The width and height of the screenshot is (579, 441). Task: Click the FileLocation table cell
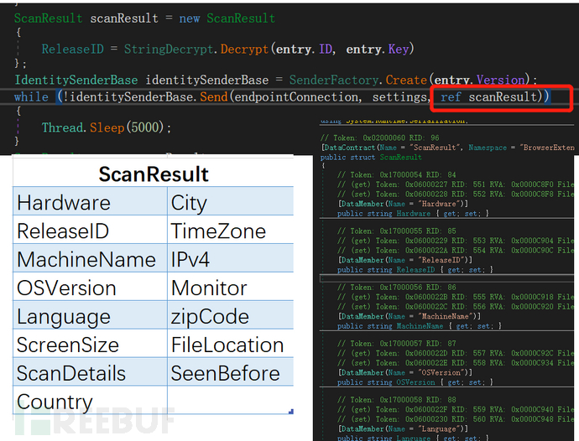point(227,345)
